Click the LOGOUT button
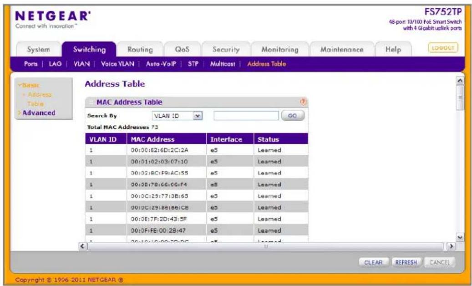Viewport: 472px width, 286px height. pos(443,48)
